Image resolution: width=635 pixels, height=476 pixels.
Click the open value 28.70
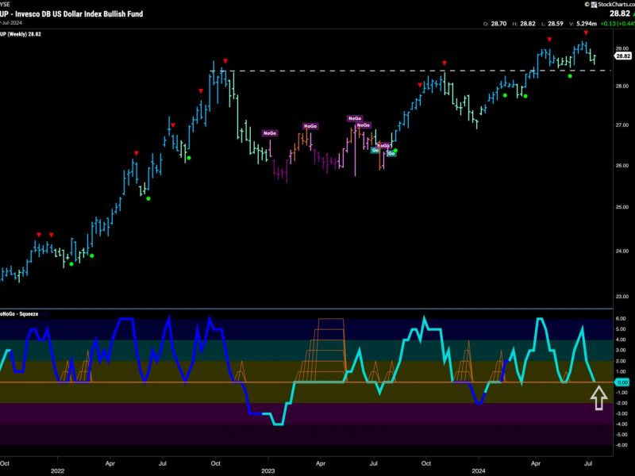[498, 24]
